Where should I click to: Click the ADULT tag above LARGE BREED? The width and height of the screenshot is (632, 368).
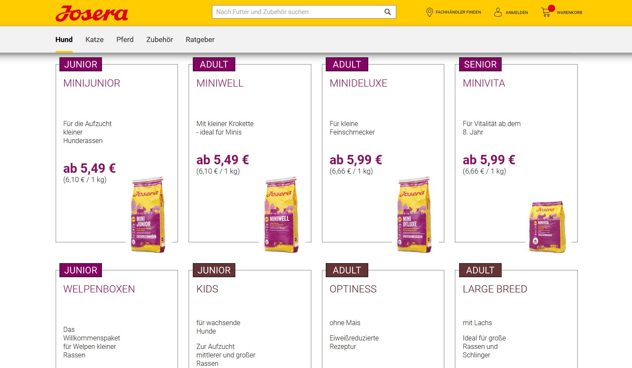click(480, 270)
